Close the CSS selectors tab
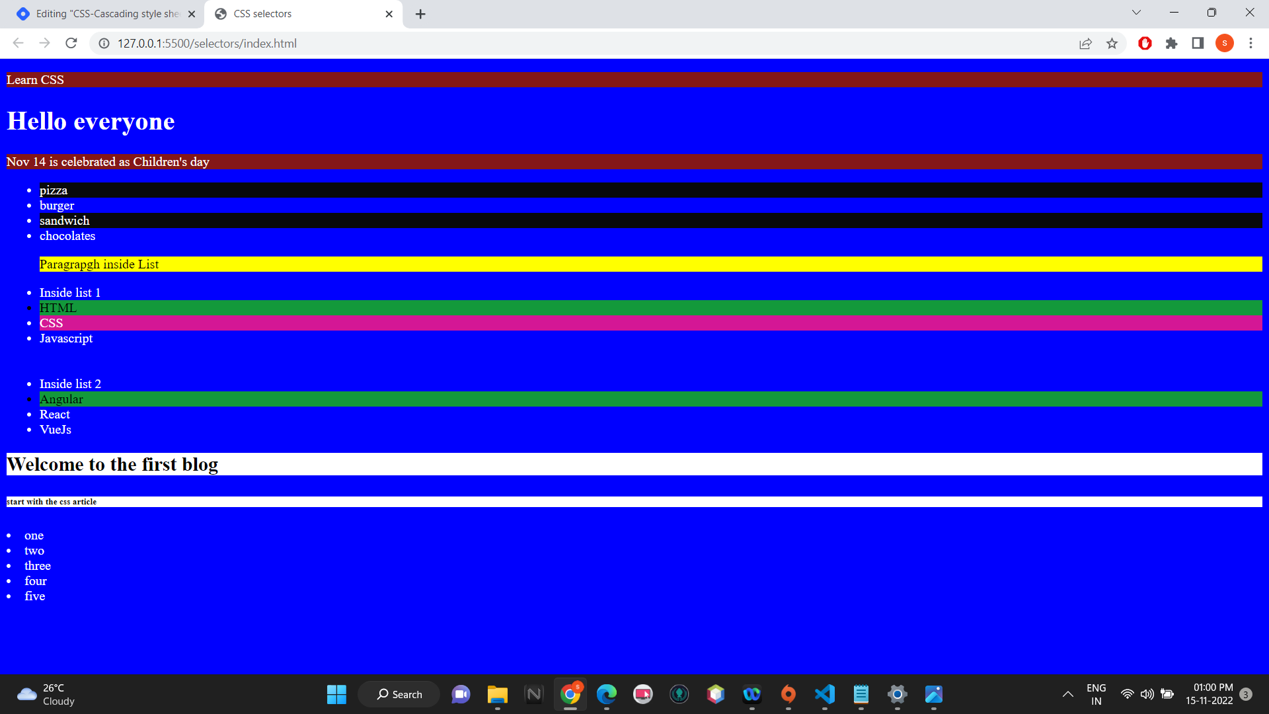The width and height of the screenshot is (1269, 714). [389, 14]
